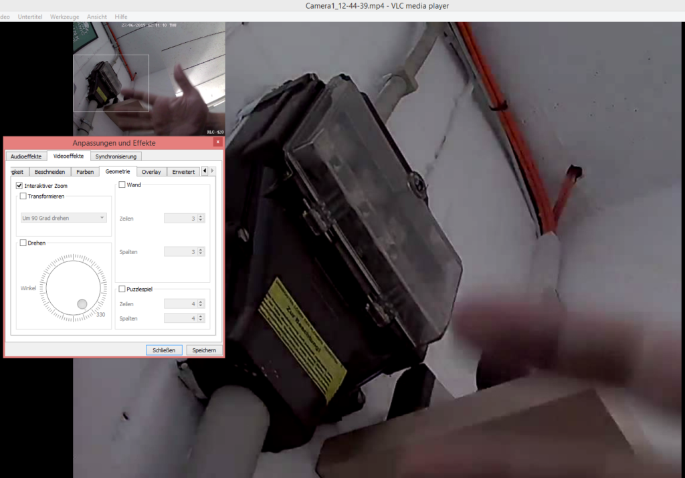Click the Puzzlespiel Spalten spinner arrows

click(201, 318)
